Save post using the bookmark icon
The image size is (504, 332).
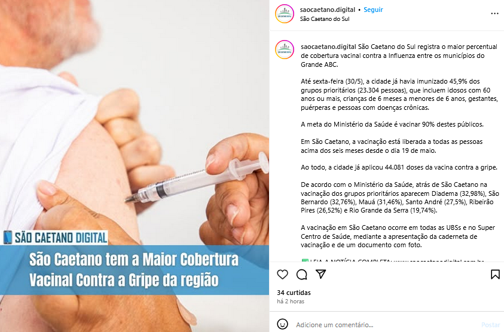pos(495,274)
